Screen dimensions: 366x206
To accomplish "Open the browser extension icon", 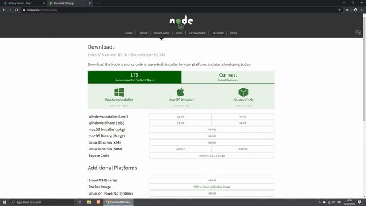I will [347, 10].
